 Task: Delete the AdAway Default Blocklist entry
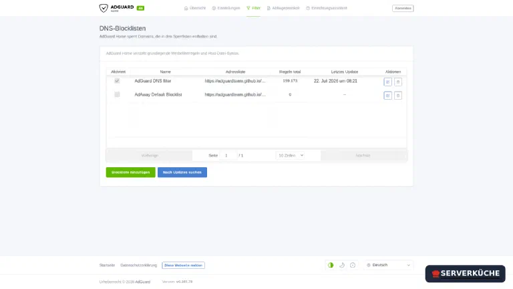398,96
